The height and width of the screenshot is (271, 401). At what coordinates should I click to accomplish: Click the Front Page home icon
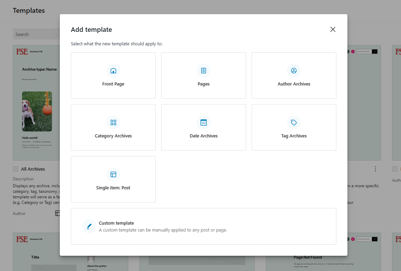click(113, 71)
